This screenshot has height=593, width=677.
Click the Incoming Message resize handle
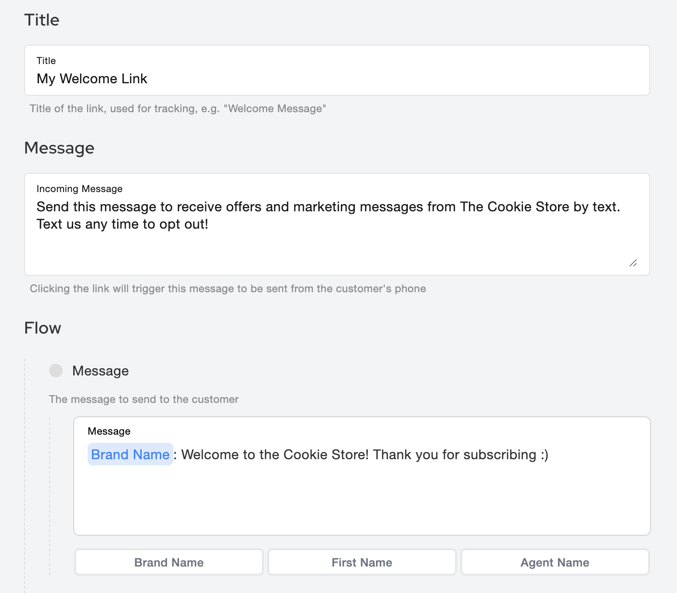(x=633, y=263)
